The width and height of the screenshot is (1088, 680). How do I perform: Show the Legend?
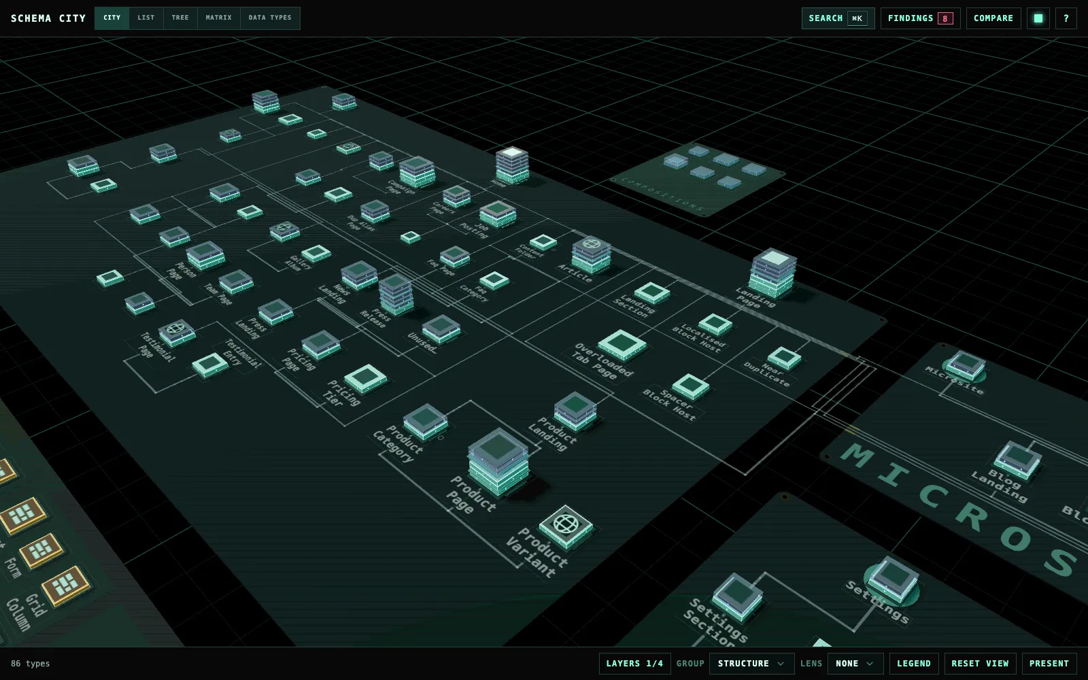coord(914,664)
